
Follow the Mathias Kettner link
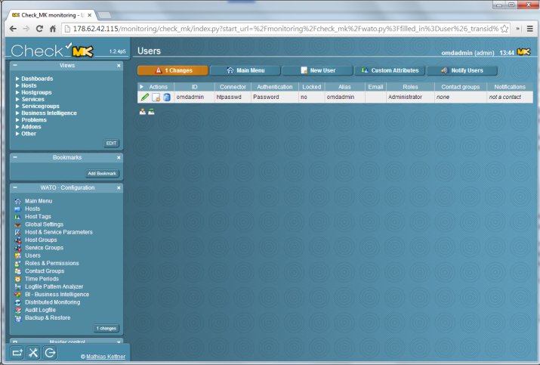(106, 357)
